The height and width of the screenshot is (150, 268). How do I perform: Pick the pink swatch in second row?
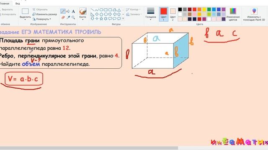pos(194,14)
